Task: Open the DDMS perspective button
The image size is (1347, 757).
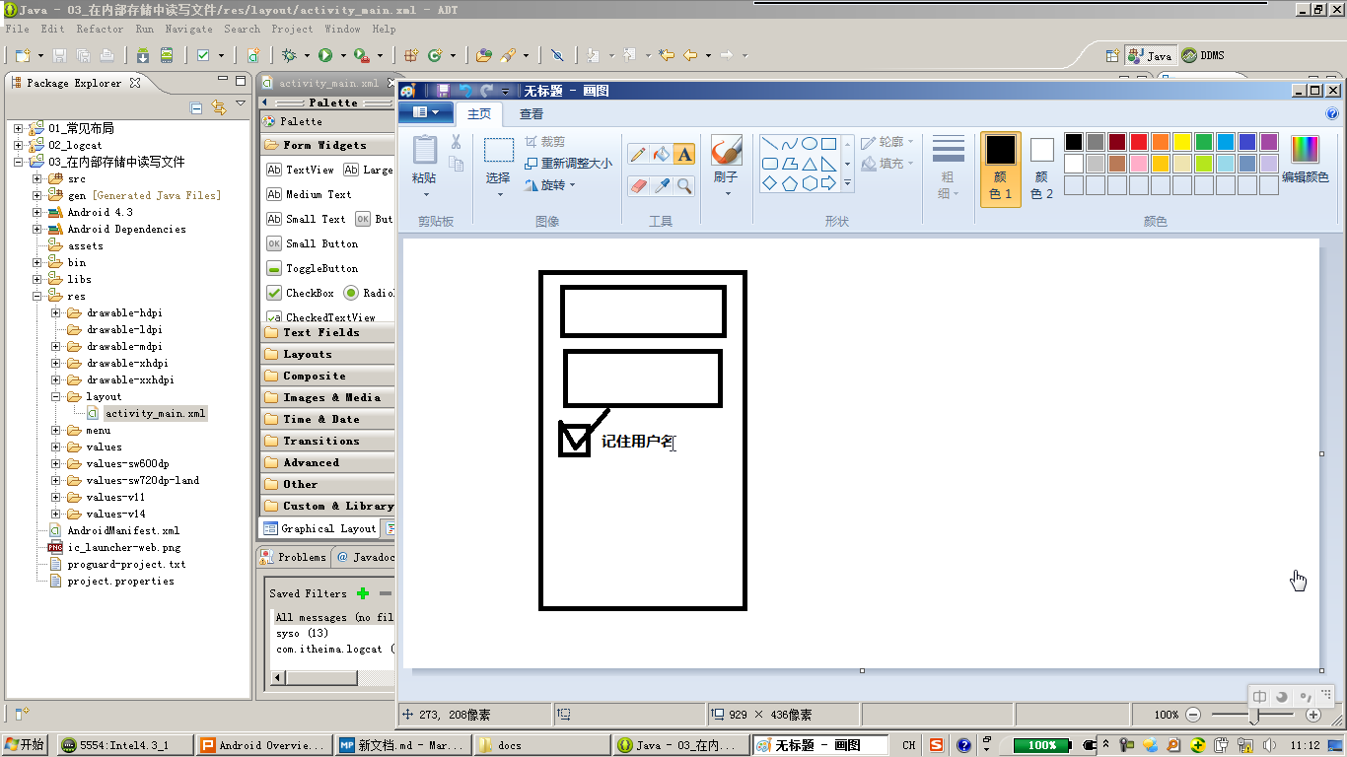Action: click(1204, 56)
